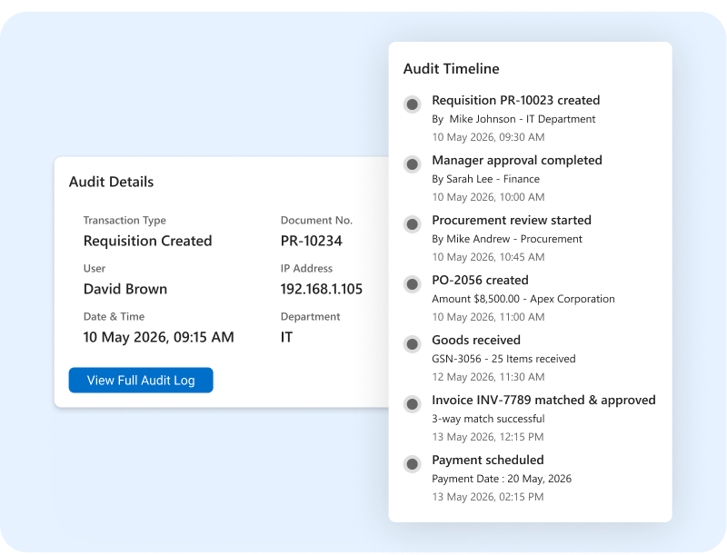
Task: Click the Payment Date 20 May, 2026 text
Action: (502, 479)
